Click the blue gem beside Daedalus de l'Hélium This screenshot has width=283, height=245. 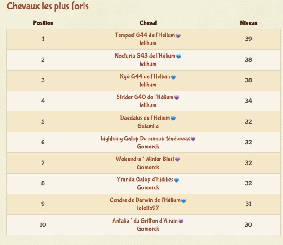click(x=173, y=118)
